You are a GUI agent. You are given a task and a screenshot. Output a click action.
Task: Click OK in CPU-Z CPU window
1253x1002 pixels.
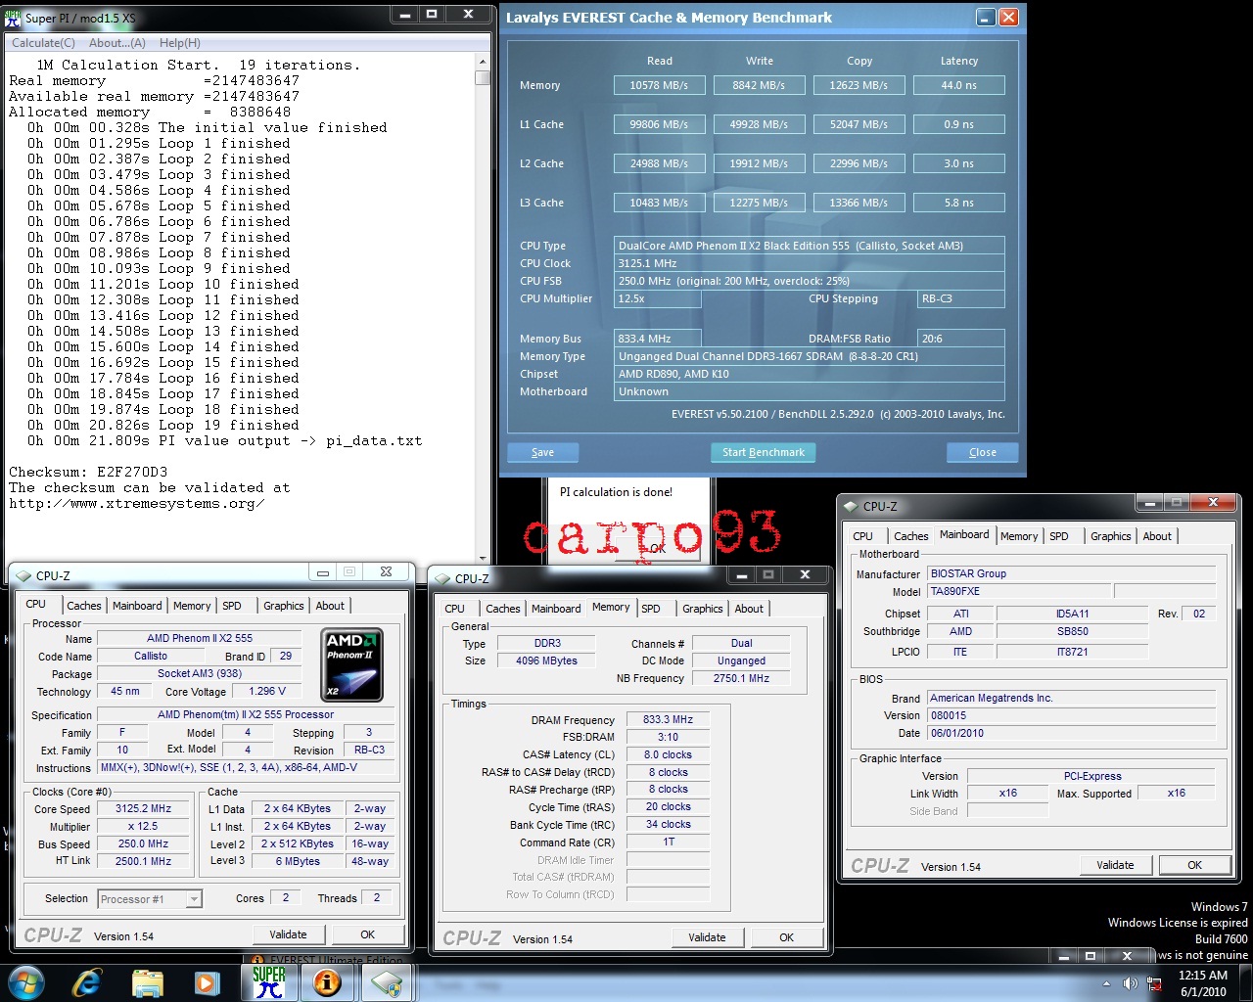(x=367, y=934)
